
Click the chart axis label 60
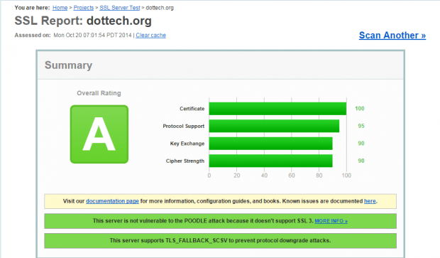(292, 176)
